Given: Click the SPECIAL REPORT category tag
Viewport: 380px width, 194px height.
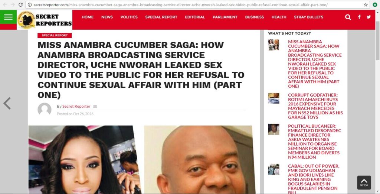Looking at the screenshot, I should tap(55, 36).
